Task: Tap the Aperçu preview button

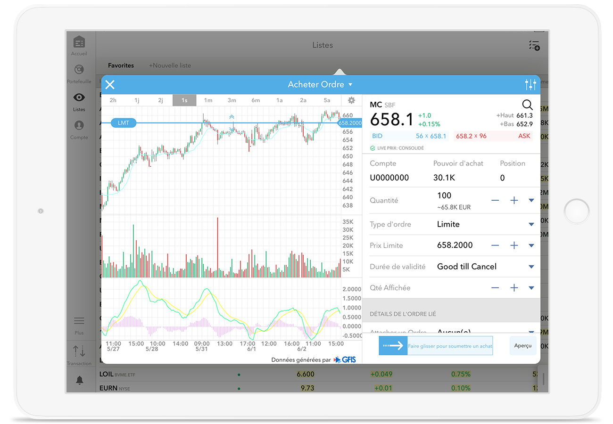Action: [x=523, y=346]
